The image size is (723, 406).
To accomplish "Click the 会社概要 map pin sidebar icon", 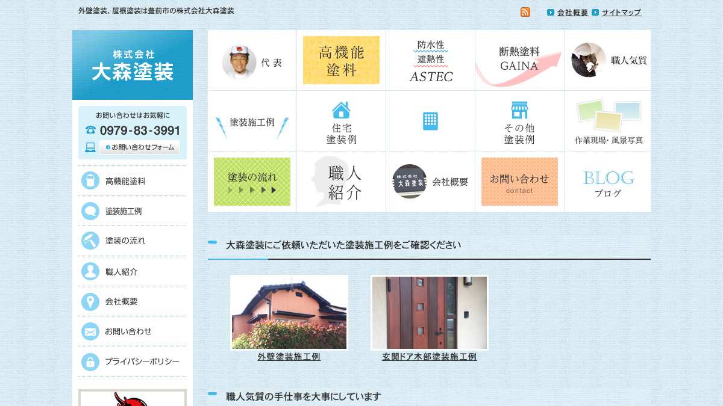I will point(90,301).
